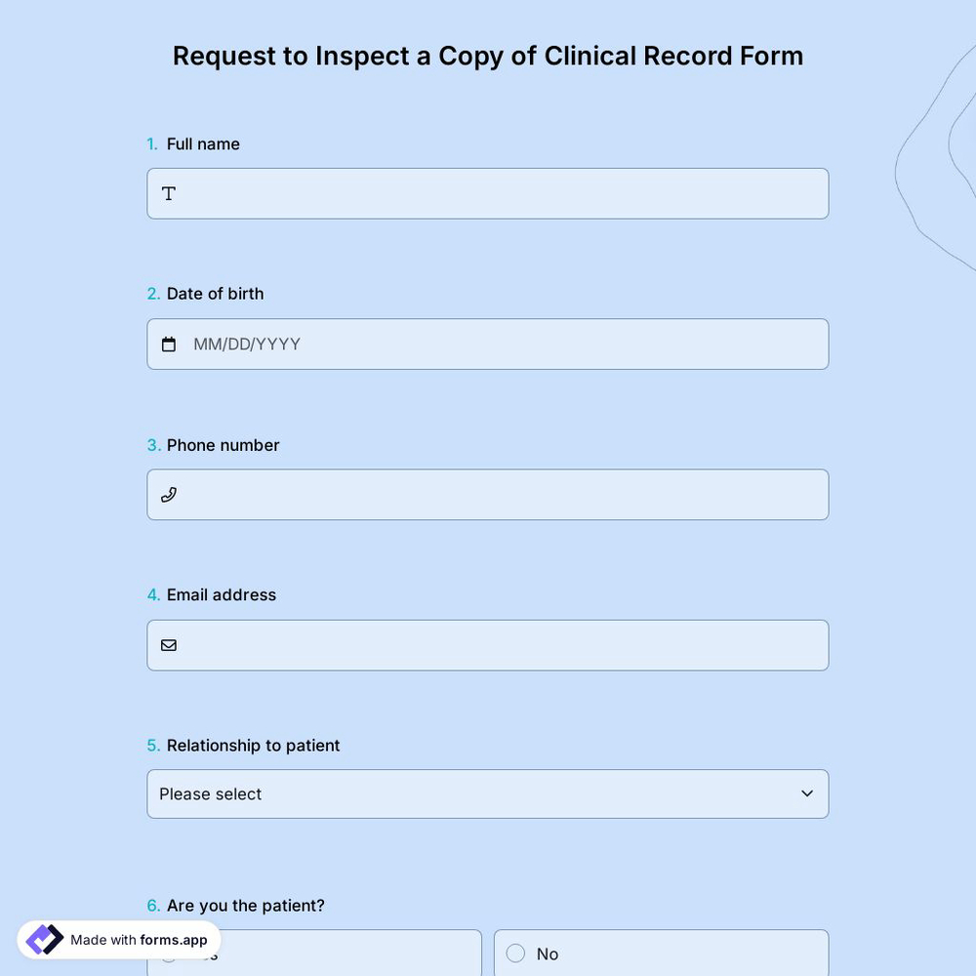Select the No radio button

[515, 954]
